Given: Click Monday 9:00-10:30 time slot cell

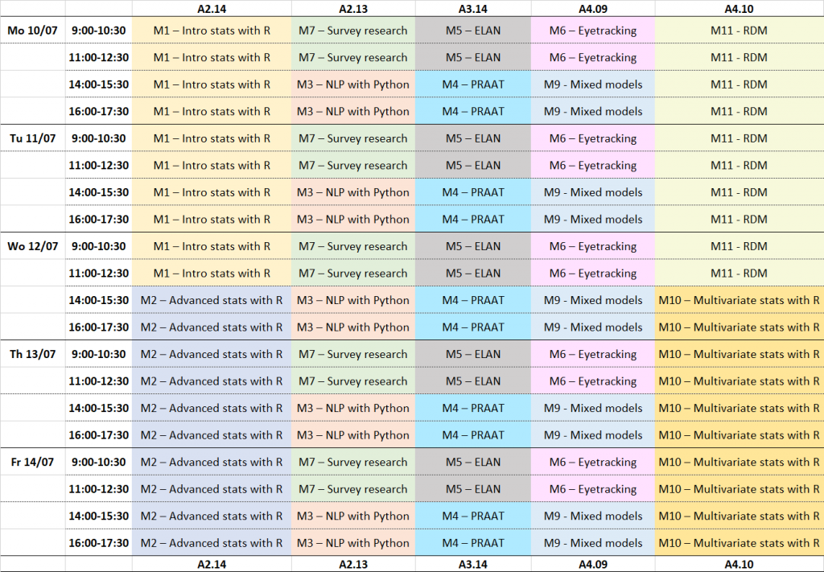Looking at the screenshot, I should (x=99, y=31).
